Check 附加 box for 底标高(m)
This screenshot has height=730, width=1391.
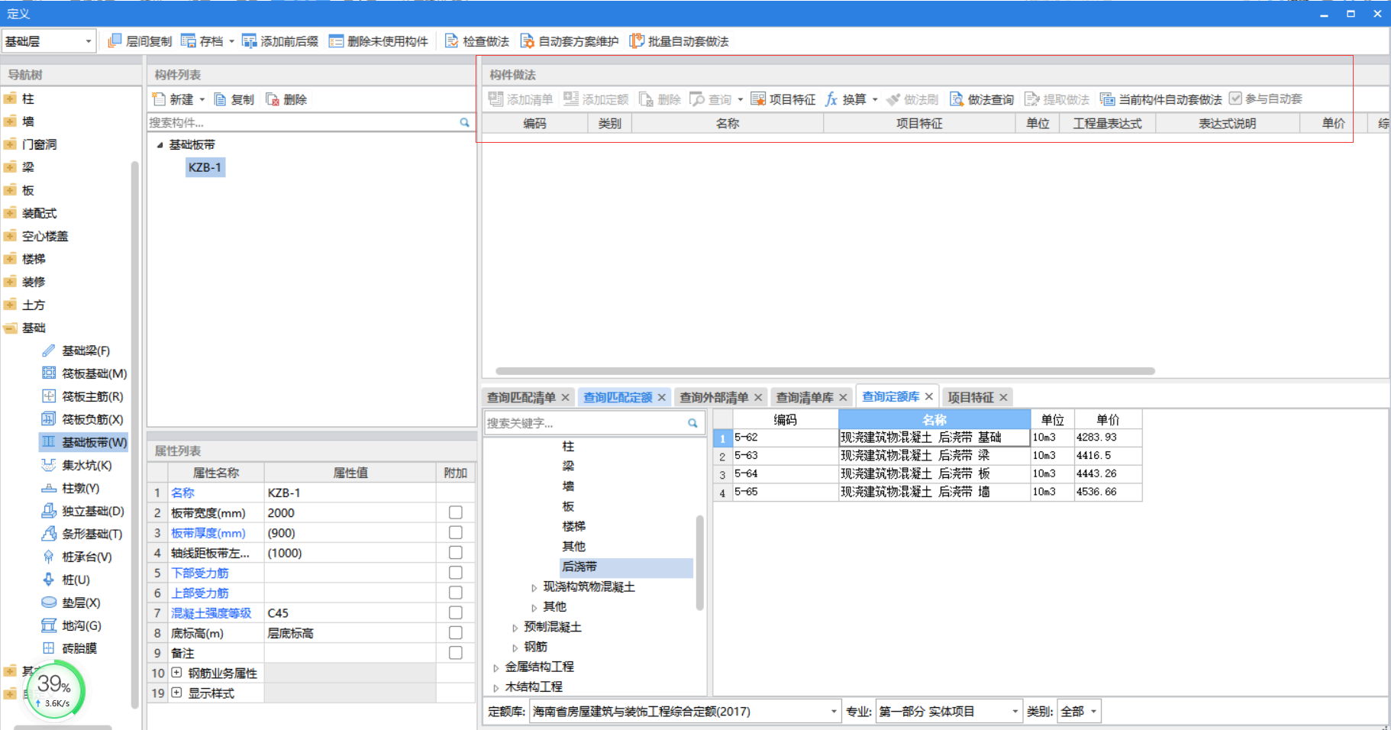pos(456,633)
